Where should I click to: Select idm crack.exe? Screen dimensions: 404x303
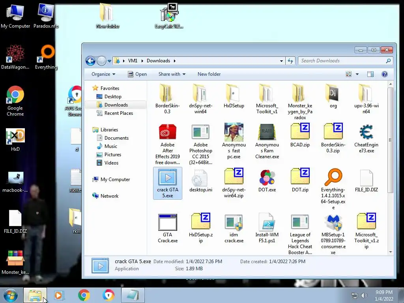click(x=234, y=228)
